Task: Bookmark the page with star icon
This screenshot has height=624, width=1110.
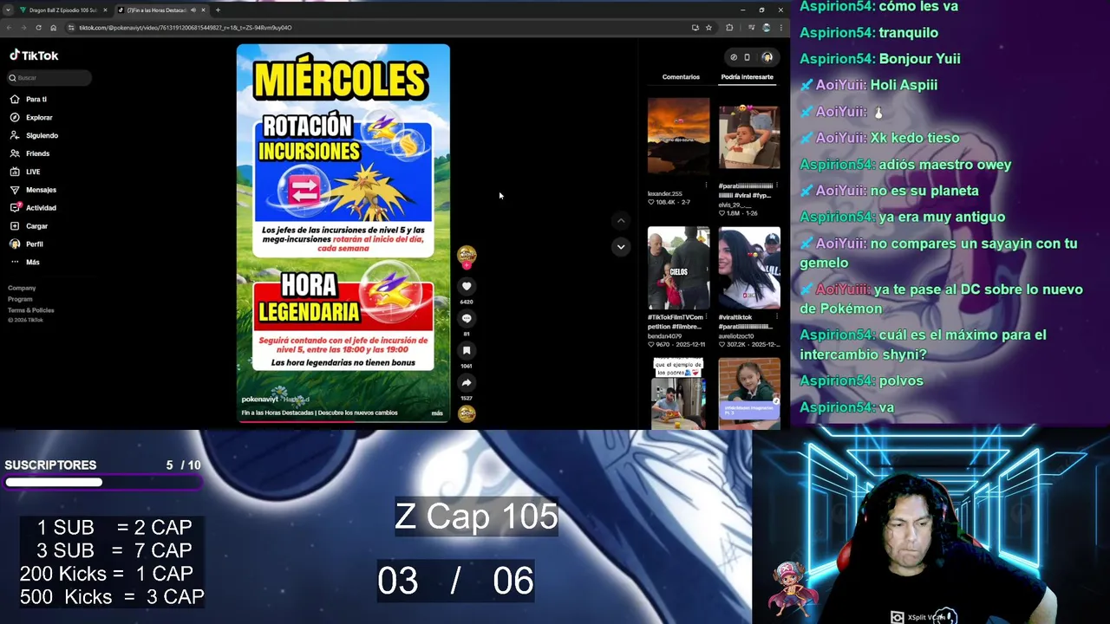Action: pyautogui.click(x=708, y=28)
